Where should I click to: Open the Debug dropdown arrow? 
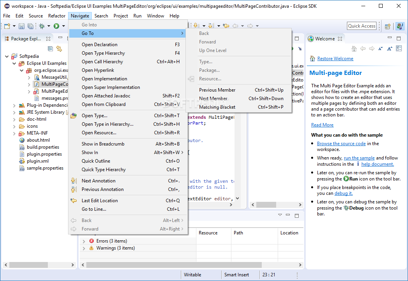click(48, 26)
